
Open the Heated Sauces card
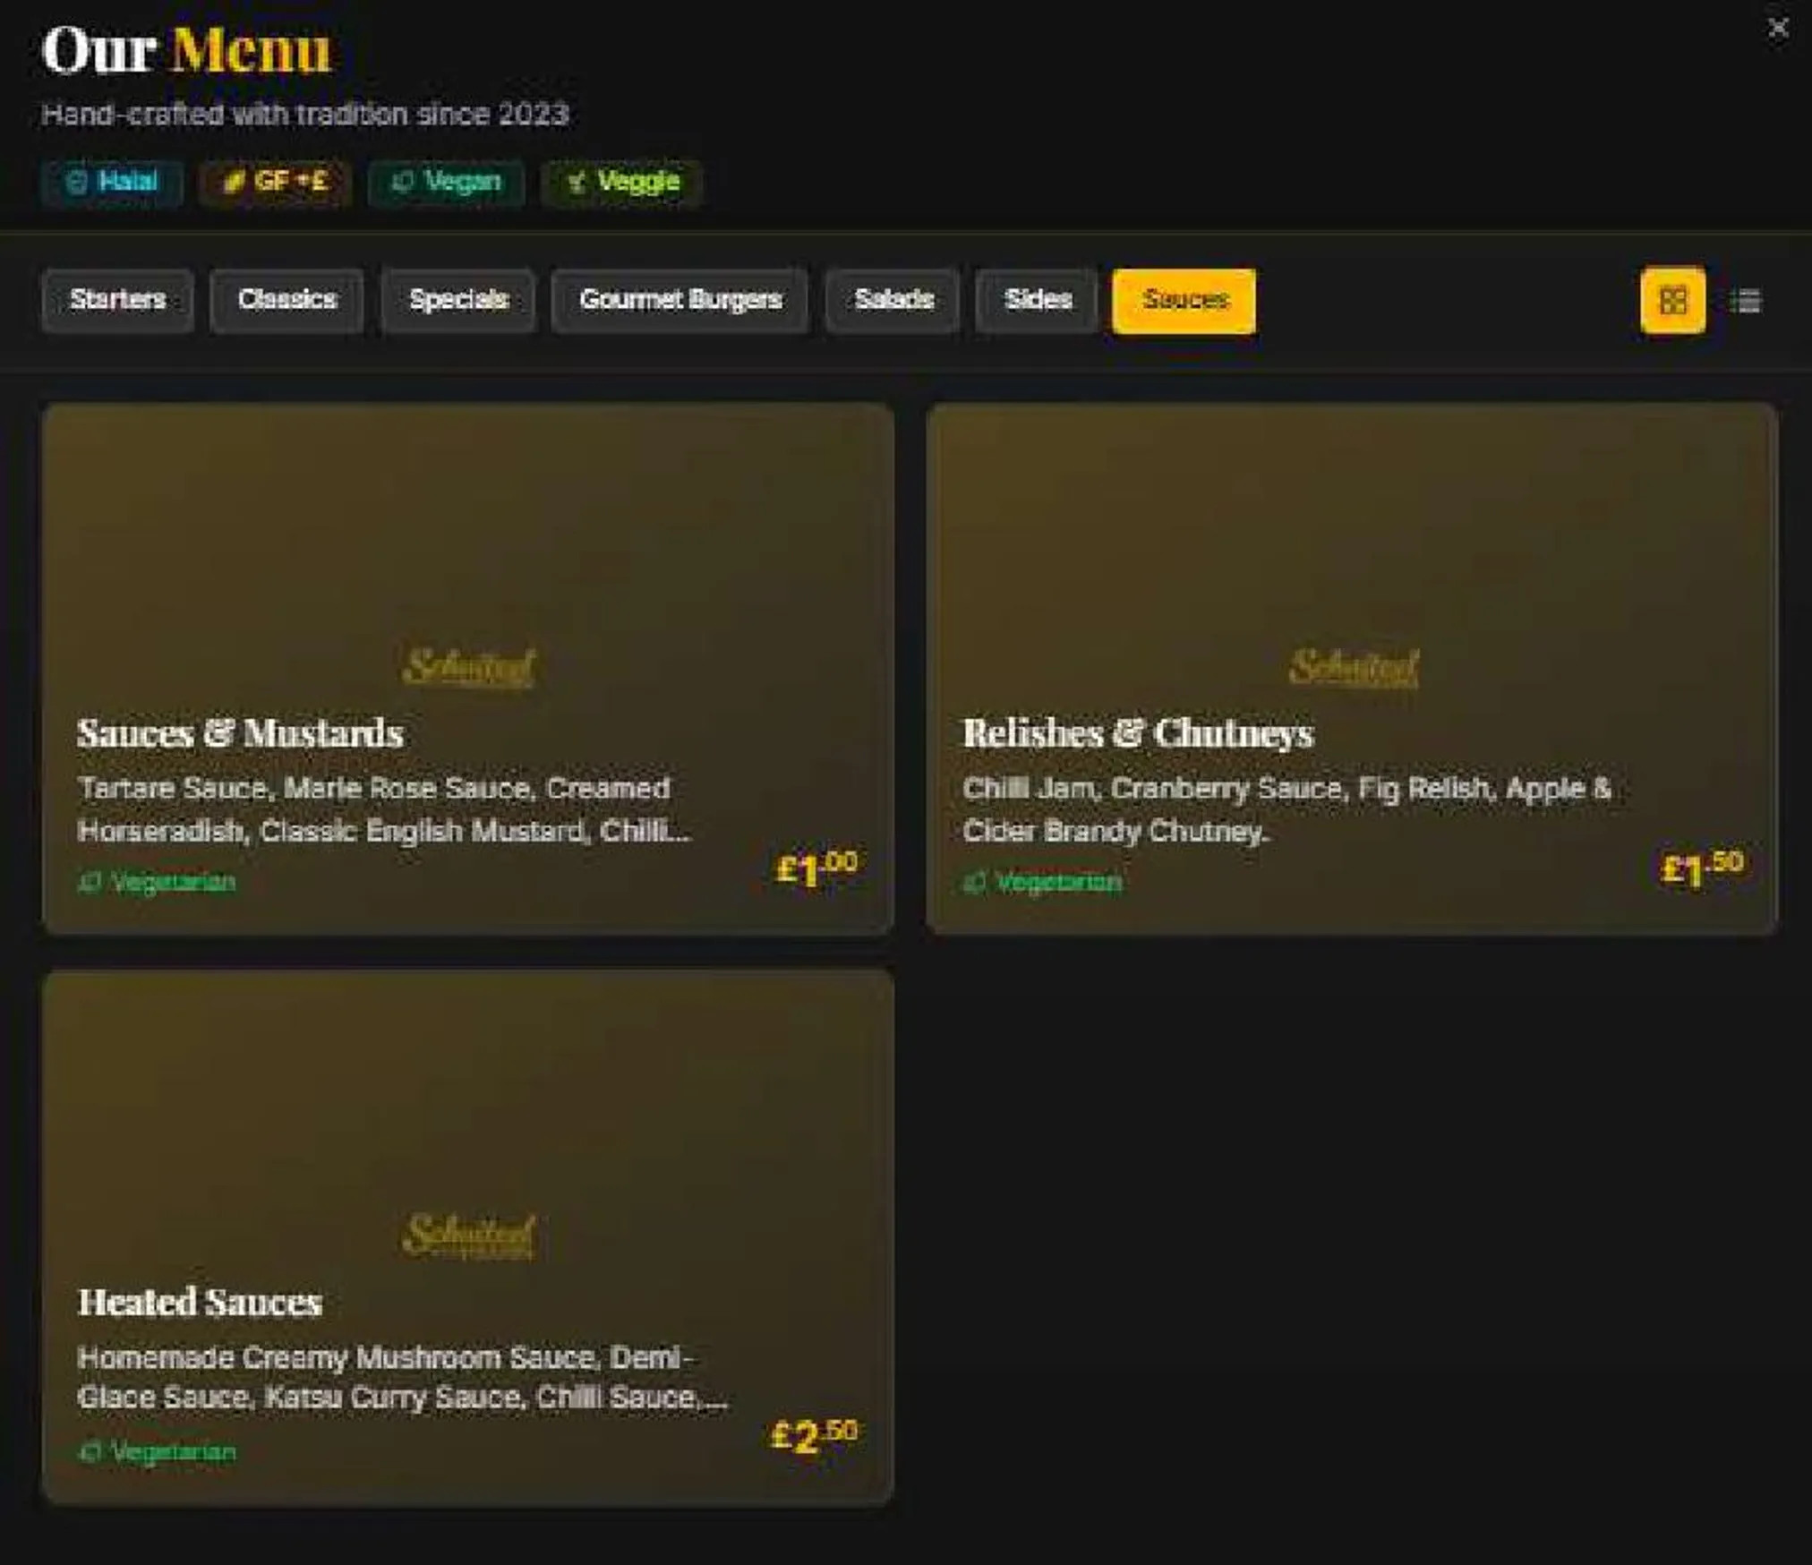pyautogui.click(x=467, y=1237)
